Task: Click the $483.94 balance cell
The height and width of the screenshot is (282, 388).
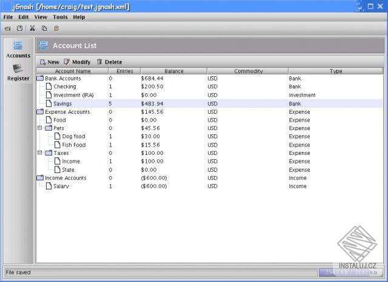Action: point(152,103)
